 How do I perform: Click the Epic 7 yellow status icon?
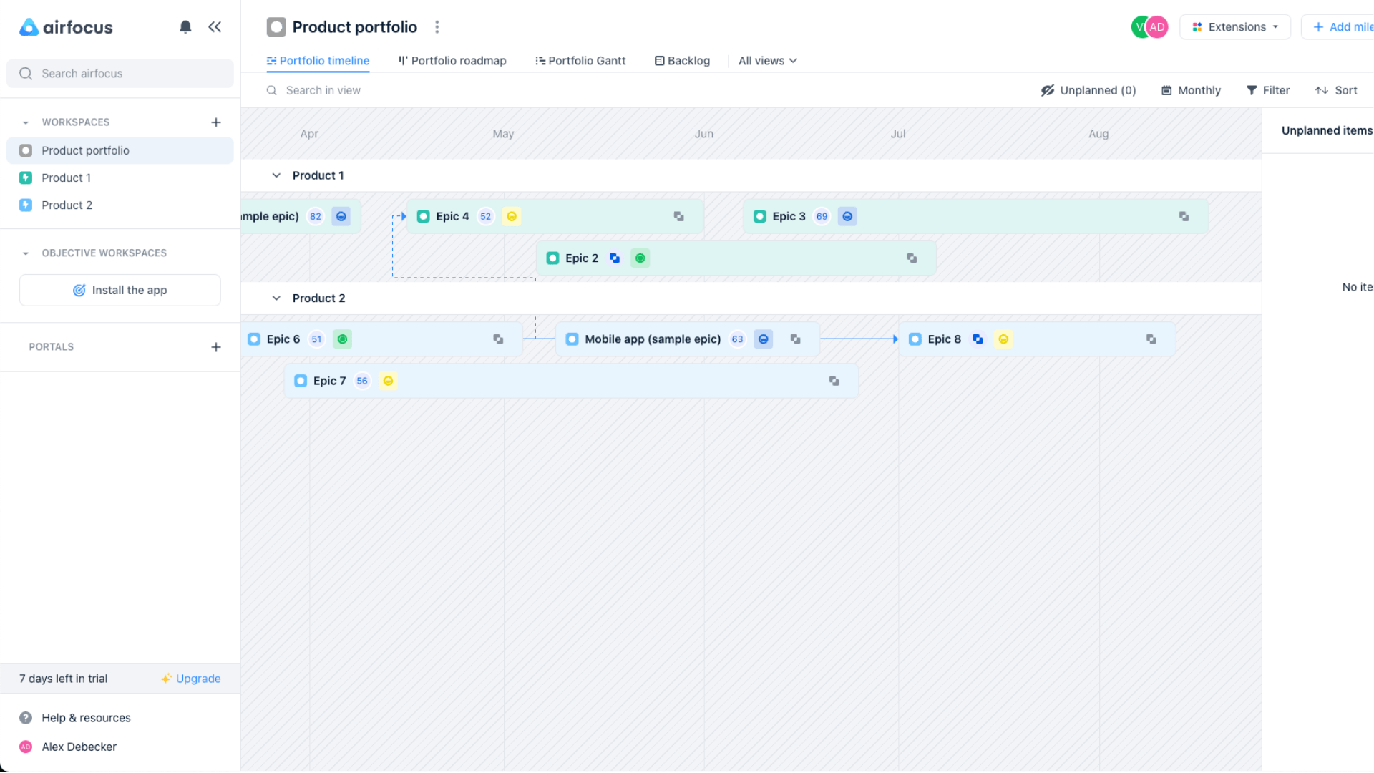click(388, 381)
